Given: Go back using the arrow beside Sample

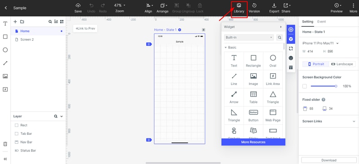Looking at the screenshot, I should [x=6, y=8].
